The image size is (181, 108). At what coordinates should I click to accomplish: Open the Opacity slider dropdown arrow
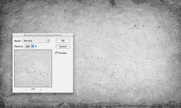[33, 46]
